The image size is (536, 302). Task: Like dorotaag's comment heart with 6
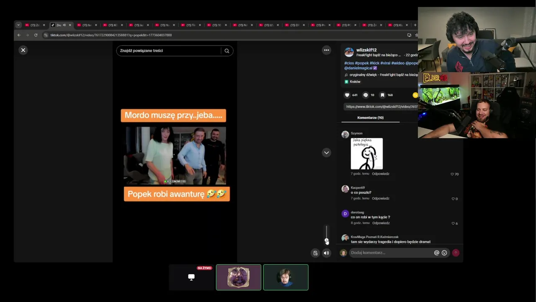(x=454, y=224)
